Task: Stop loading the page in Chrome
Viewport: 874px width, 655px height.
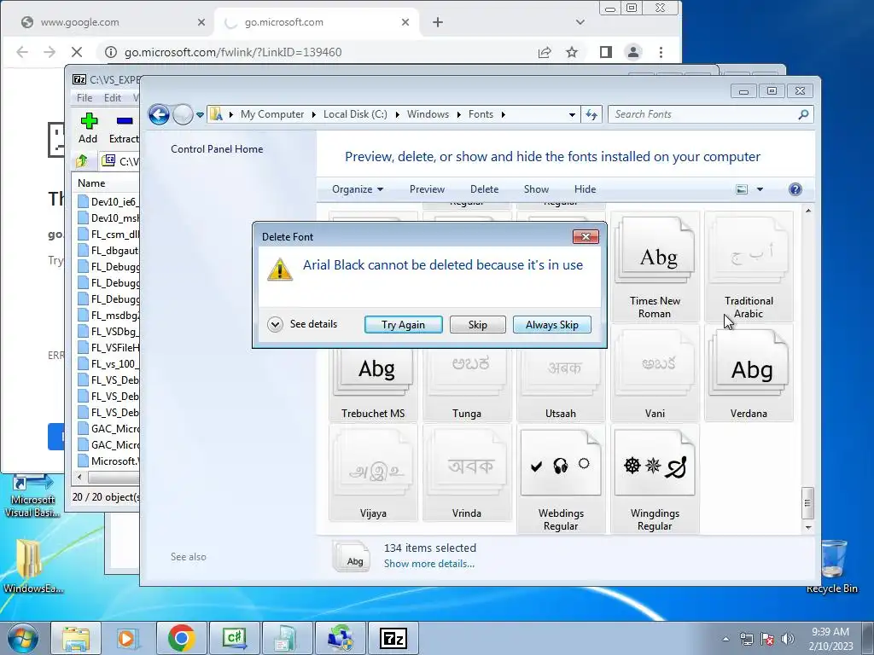Action: click(x=77, y=52)
